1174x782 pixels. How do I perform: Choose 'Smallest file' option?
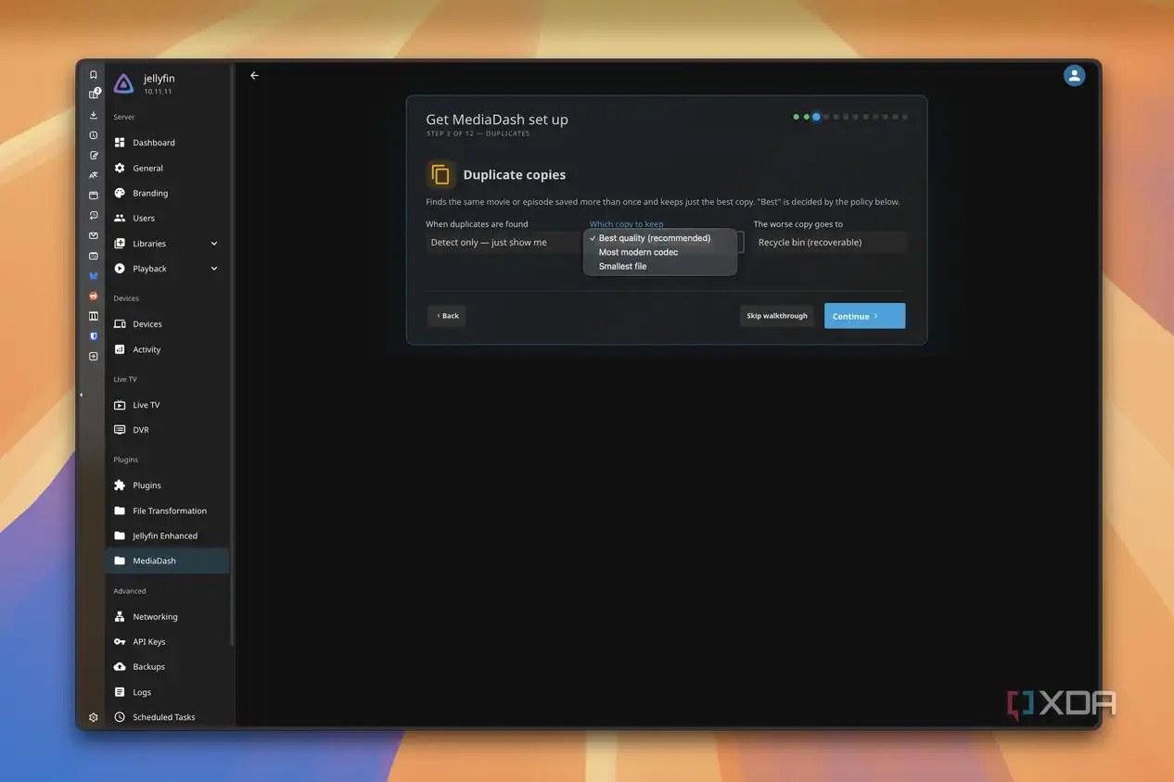(660, 266)
